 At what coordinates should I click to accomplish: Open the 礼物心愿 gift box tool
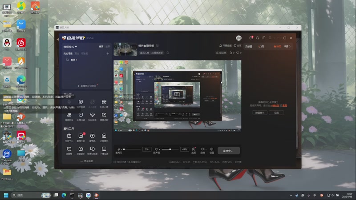(104, 104)
